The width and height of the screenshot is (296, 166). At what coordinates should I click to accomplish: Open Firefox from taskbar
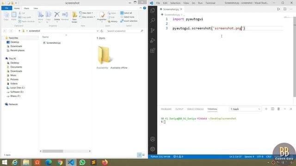105,162
